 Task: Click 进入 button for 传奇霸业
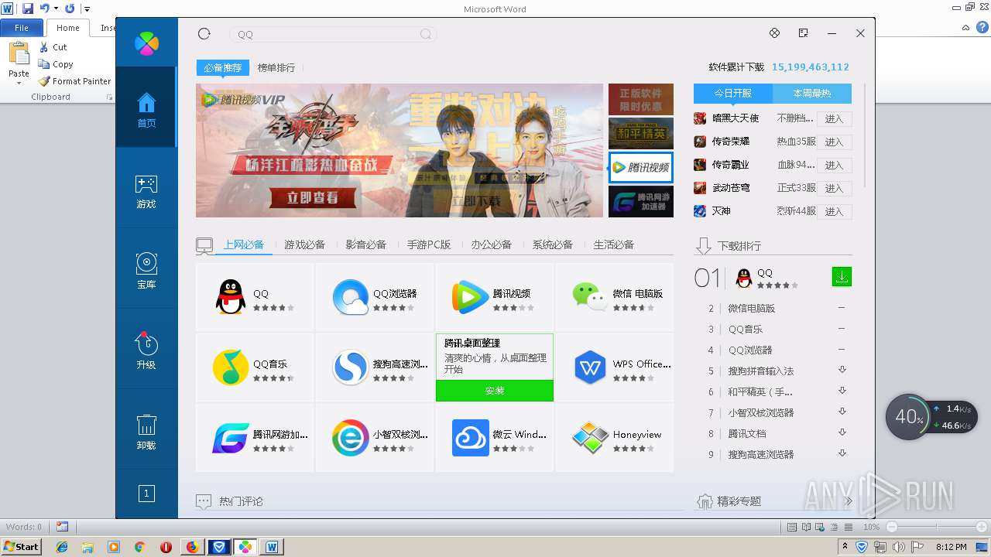pyautogui.click(x=834, y=165)
